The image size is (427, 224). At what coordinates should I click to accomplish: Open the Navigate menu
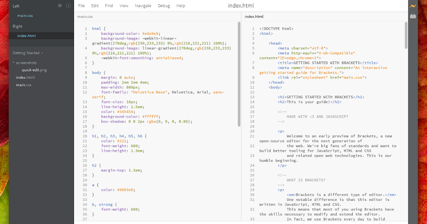[143, 6]
